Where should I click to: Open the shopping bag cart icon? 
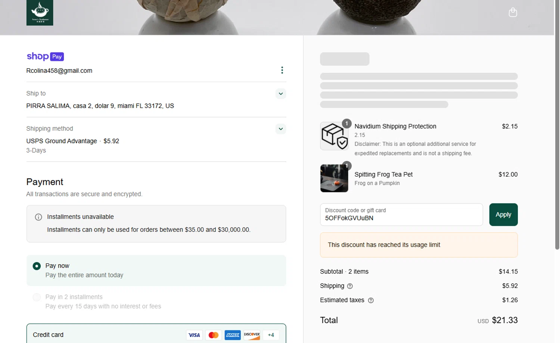point(513,12)
